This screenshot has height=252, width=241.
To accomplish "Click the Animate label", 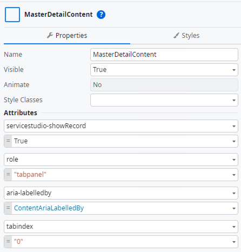I will pyautogui.click(x=17, y=85).
